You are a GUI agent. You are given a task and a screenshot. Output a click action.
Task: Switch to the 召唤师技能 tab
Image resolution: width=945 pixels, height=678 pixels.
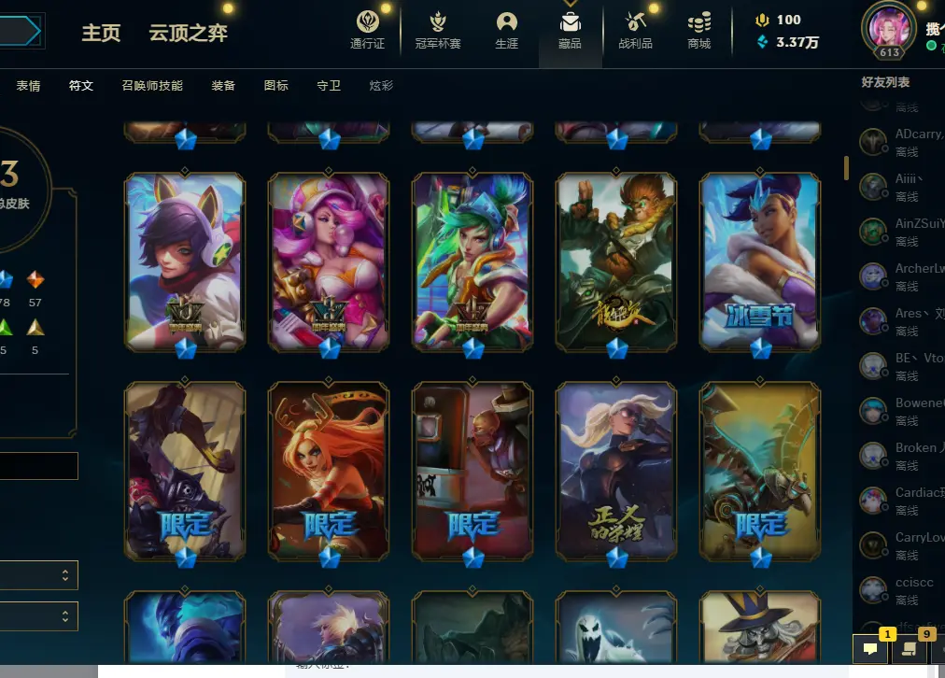[x=152, y=86]
